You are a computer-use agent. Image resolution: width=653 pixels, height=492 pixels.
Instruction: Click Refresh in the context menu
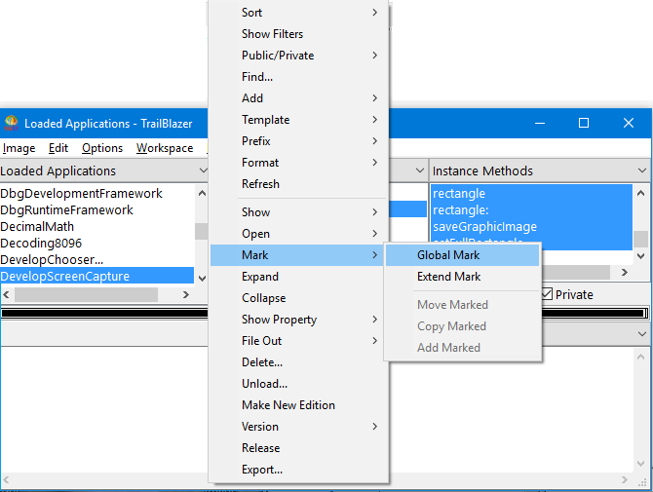(x=260, y=184)
